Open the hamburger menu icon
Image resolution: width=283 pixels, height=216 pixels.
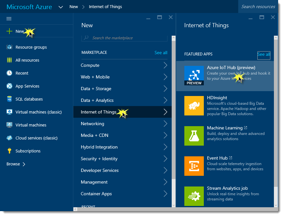pos(9,18)
